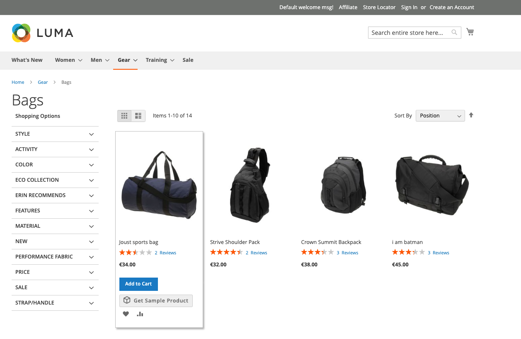Viewport: 521px width, 339px height.
Task: Go to Gear breadcrumb
Action: pos(43,82)
